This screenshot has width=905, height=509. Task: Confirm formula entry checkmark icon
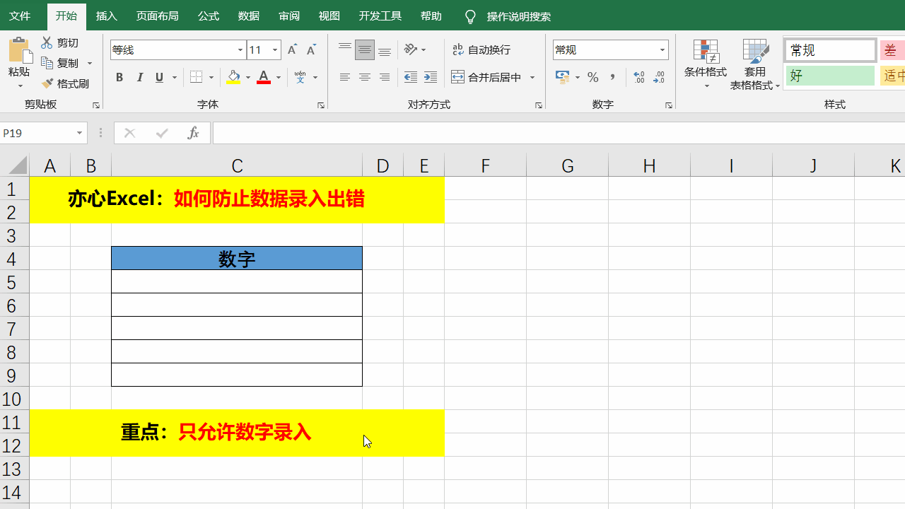coord(162,133)
